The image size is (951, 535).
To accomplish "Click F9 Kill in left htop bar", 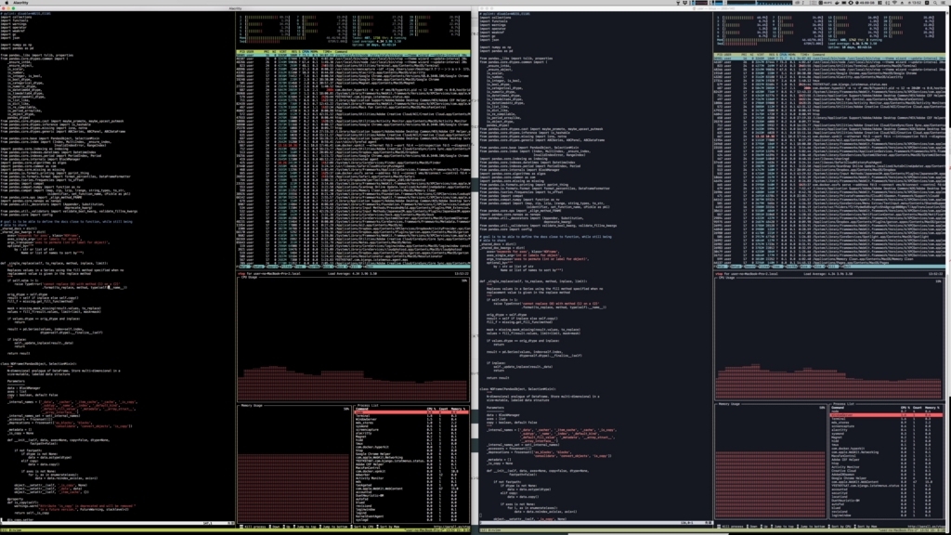I will pyautogui.click(x=356, y=267).
